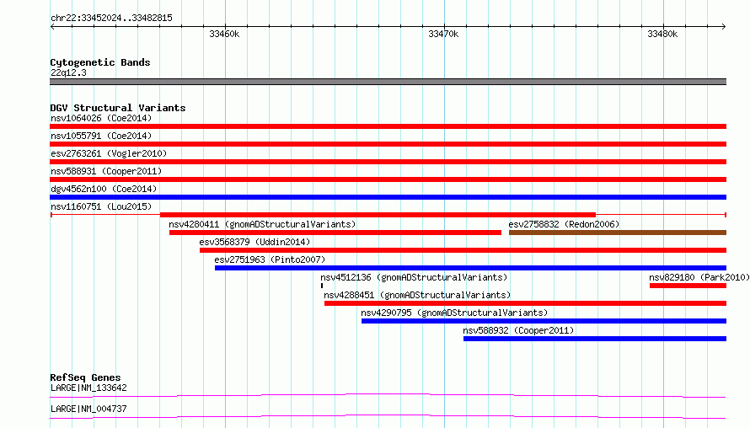This screenshot has width=750, height=428.
Task: Select the 22q12.3 band label
Action: coord(68,72)
